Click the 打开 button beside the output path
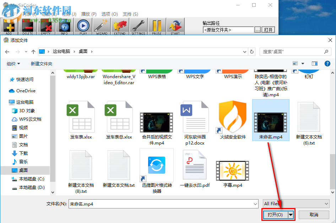Image resolution: width=336 pixels, height=223 pixels. click(x=269, y=30)
